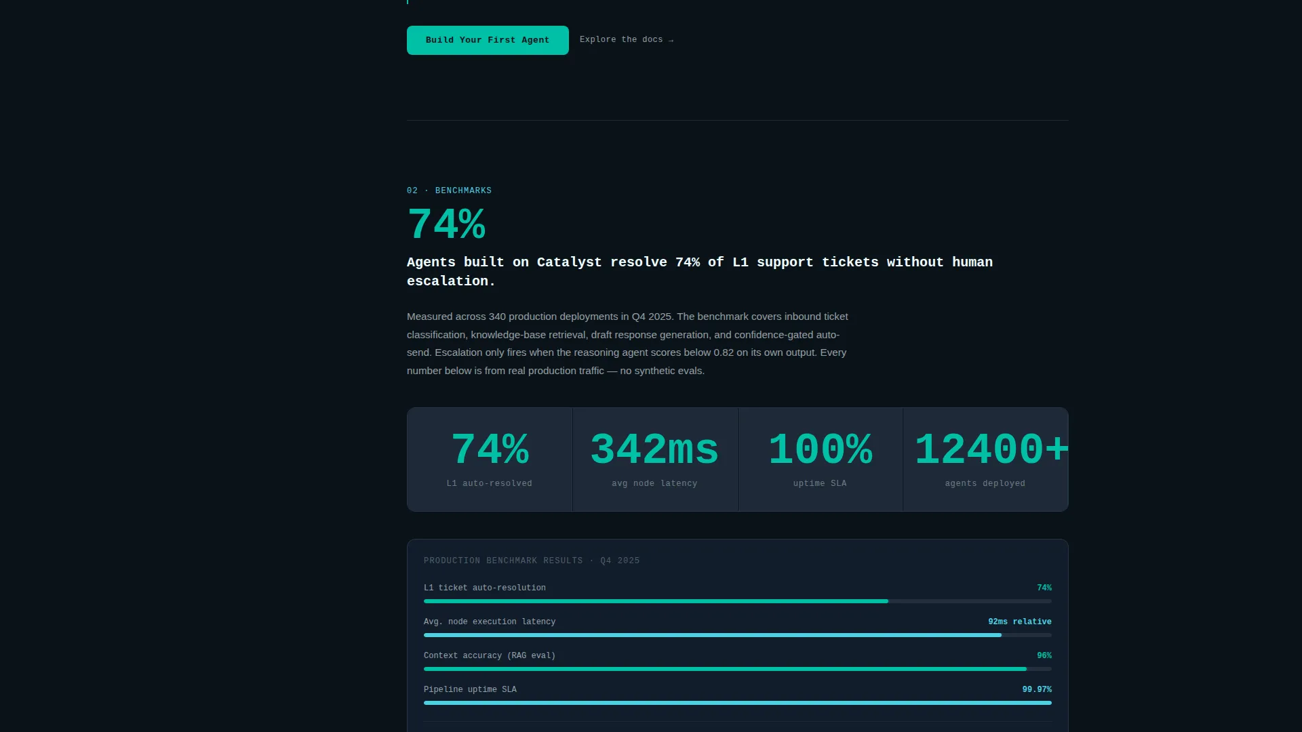1302x732 pixels.
Task: Click the Production Benchmark Results Q4 2025 heading
Action: (532, 561)
